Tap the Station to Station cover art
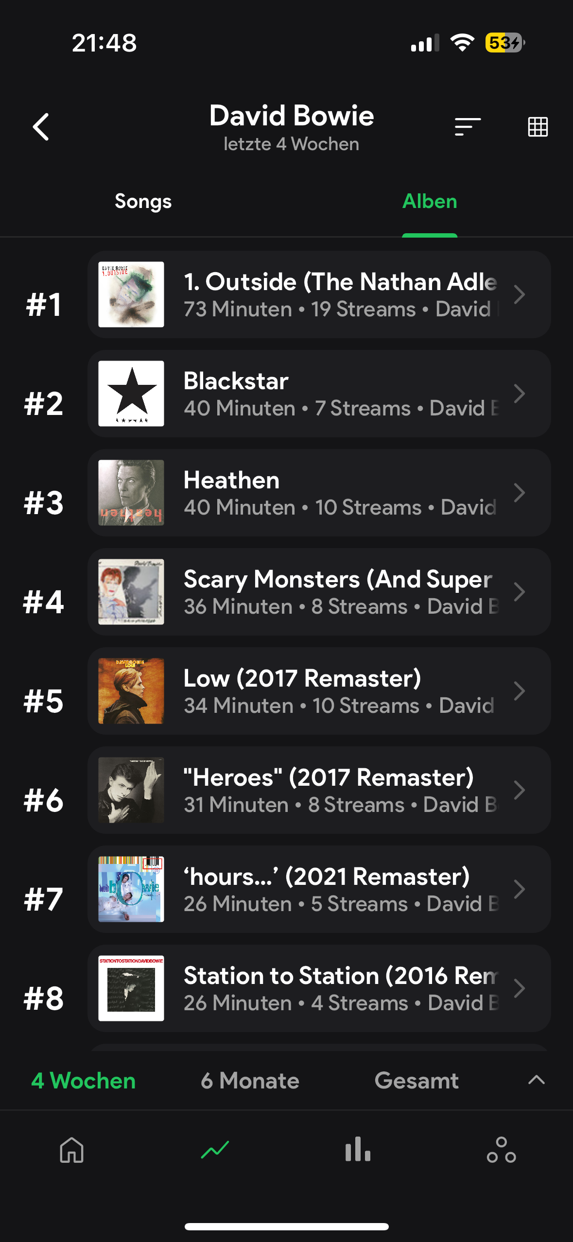 point(131,988)
